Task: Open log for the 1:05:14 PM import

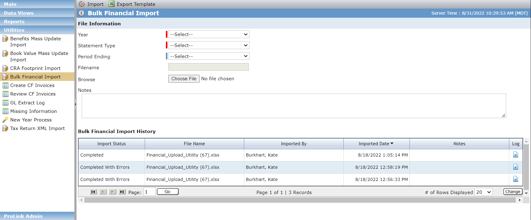Action: tap(516, 155)
